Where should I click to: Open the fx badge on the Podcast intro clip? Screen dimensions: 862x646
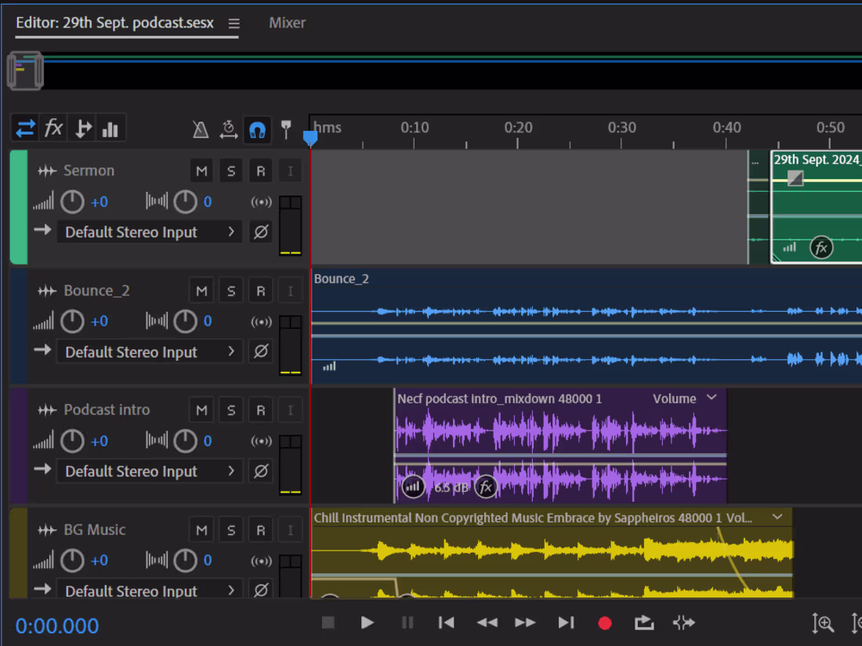485,486
